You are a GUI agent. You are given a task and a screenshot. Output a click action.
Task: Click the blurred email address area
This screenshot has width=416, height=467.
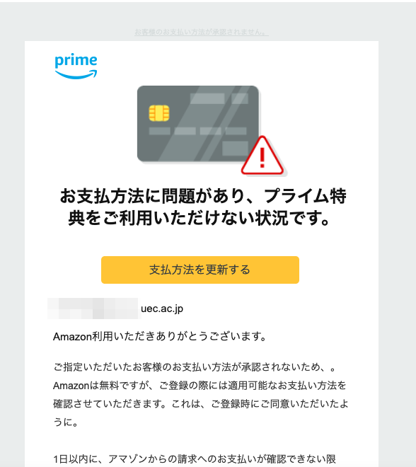coord(94,309)
